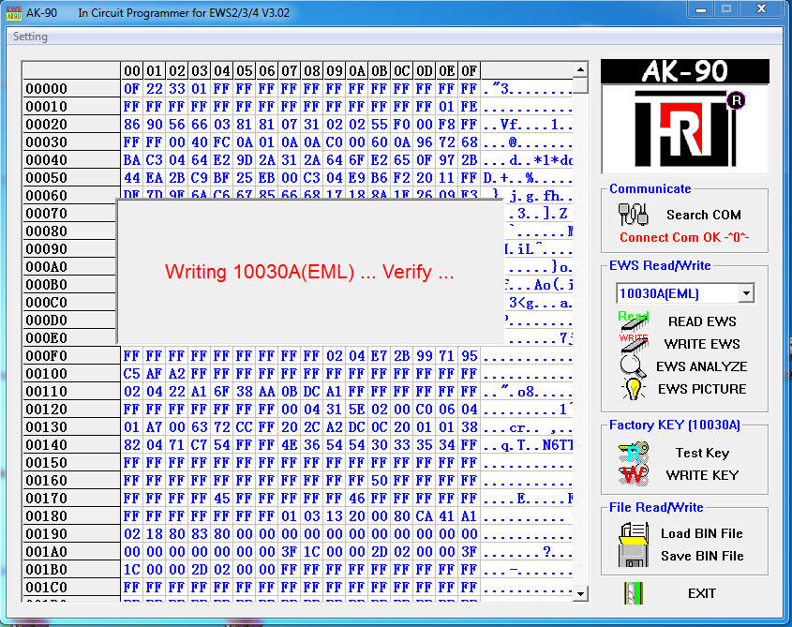Expand the 10030A(EML) dropdown arrow

pyautogui.click(x=746, y=293)
